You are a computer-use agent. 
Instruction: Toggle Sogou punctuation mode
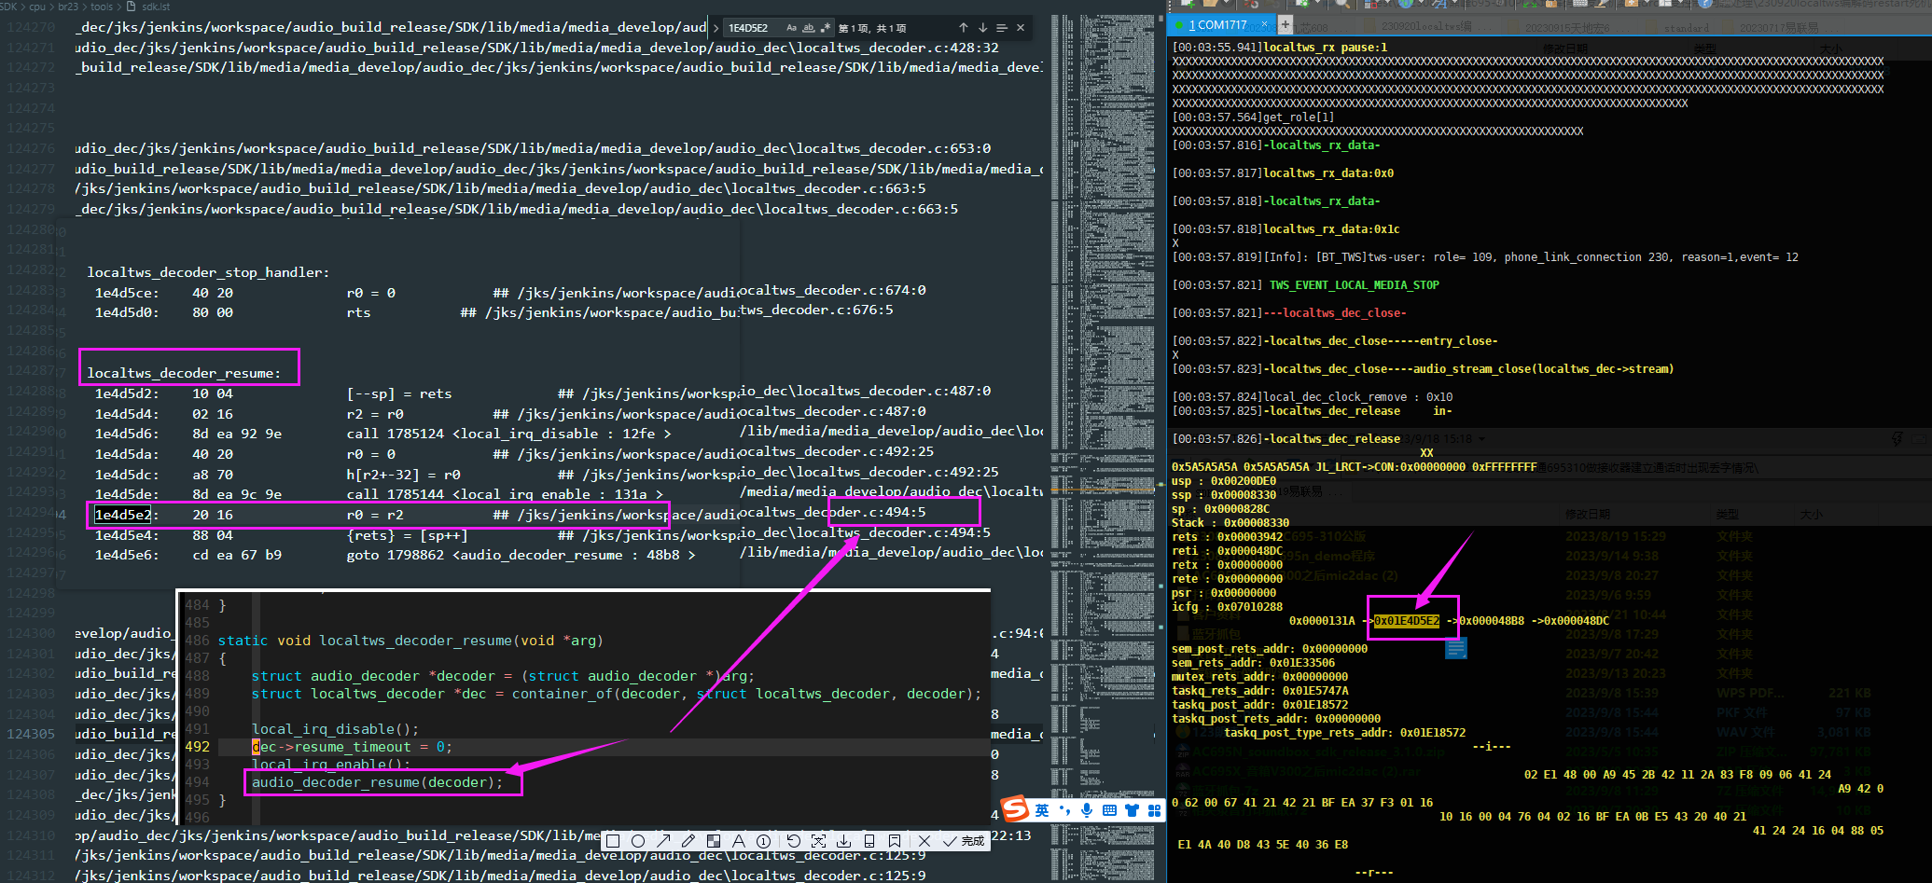[x=1064, y=810]
